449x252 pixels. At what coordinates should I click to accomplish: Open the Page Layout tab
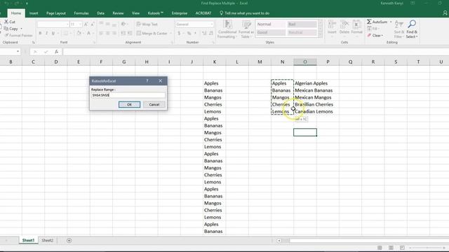tap(56, 13)
